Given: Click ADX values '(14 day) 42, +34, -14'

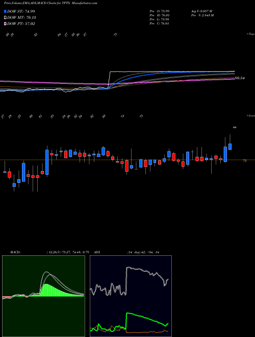Looking at the screenshot, I should click(143, 252).
